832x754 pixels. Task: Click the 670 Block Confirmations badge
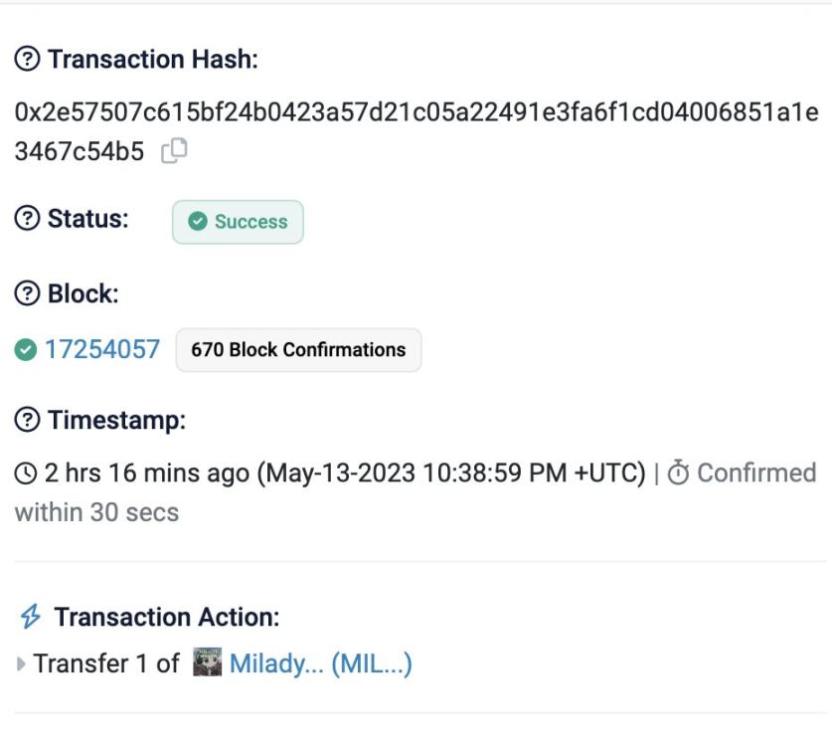click(x=298, y=350)
